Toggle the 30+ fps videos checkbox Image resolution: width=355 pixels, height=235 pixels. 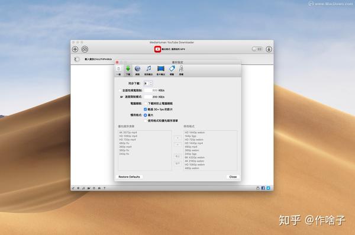(x=146, y=110)
